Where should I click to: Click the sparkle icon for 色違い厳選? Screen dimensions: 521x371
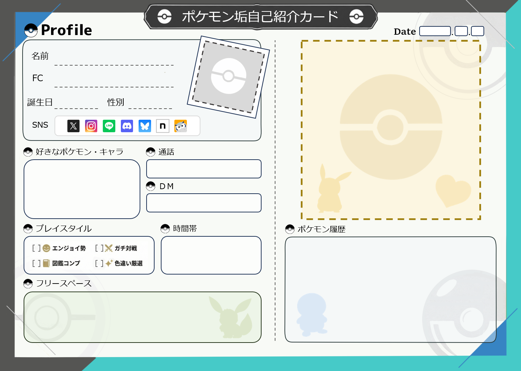pyautogui.click(x=109, y=263)
